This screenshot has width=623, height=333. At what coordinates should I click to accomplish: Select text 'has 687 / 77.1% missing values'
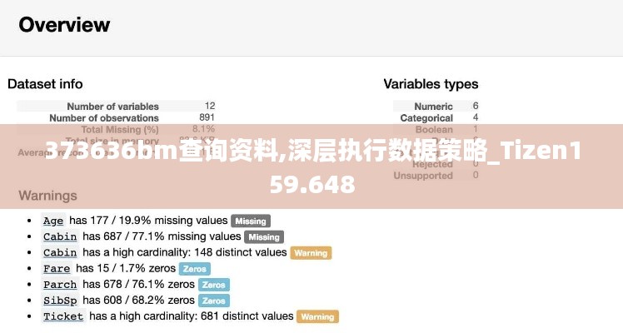[x=162, y=236]
